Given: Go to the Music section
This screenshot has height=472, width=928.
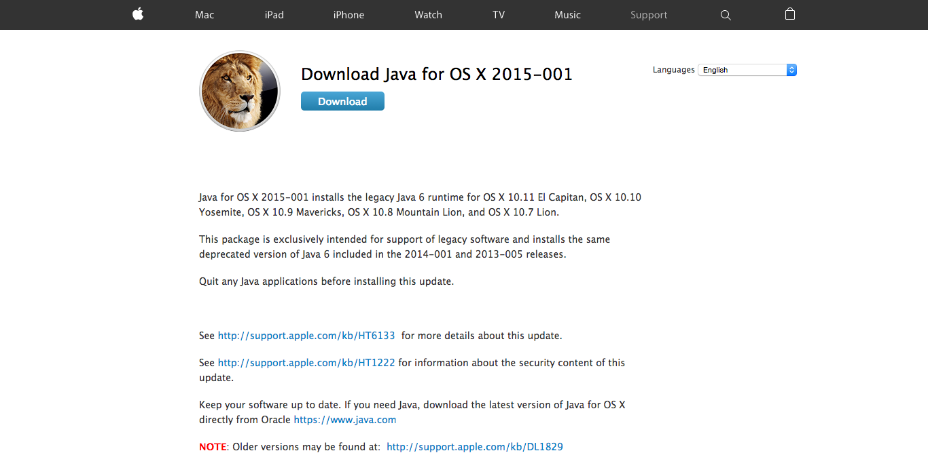Looking at the screenshot, I should coord(567,15).
